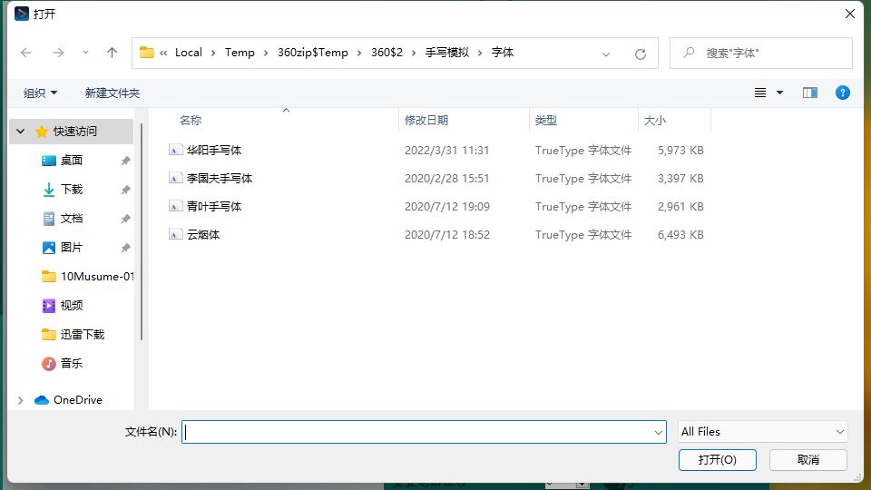Click the pin icon beside 文档
This screenshot has height=490, width=871.
(x=125, y=219)
